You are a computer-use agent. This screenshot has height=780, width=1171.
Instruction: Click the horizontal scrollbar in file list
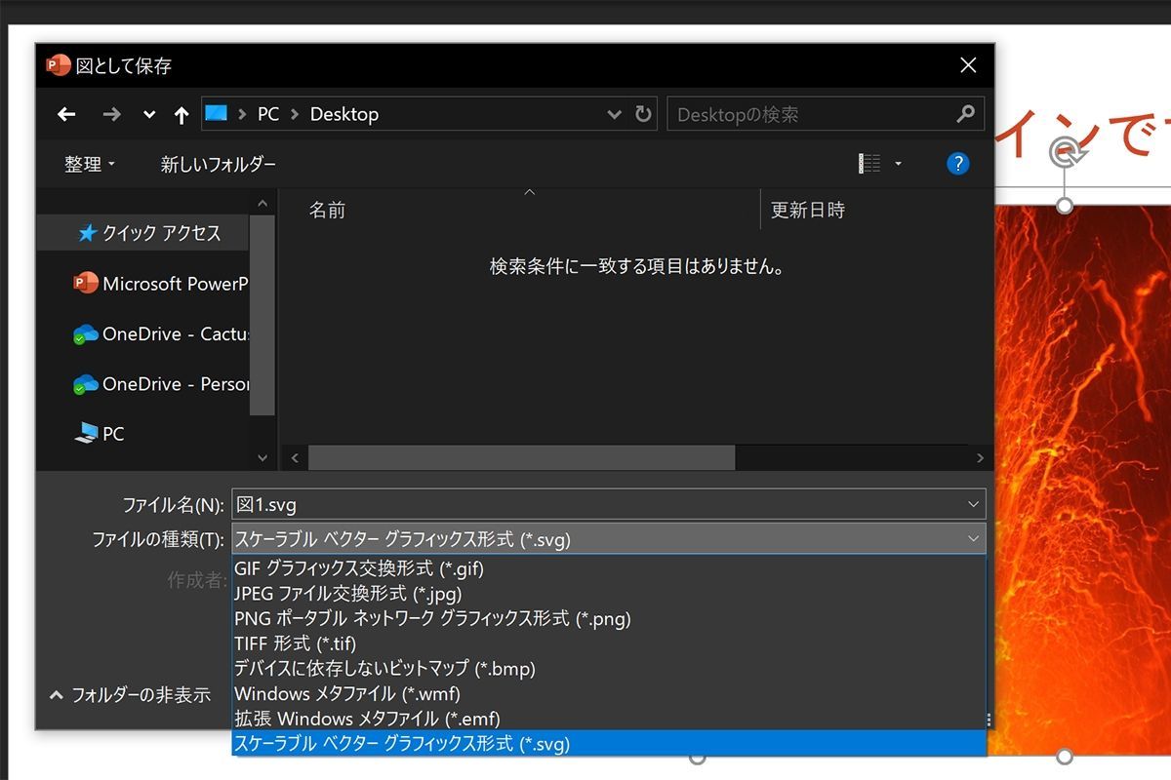[521, 457]
